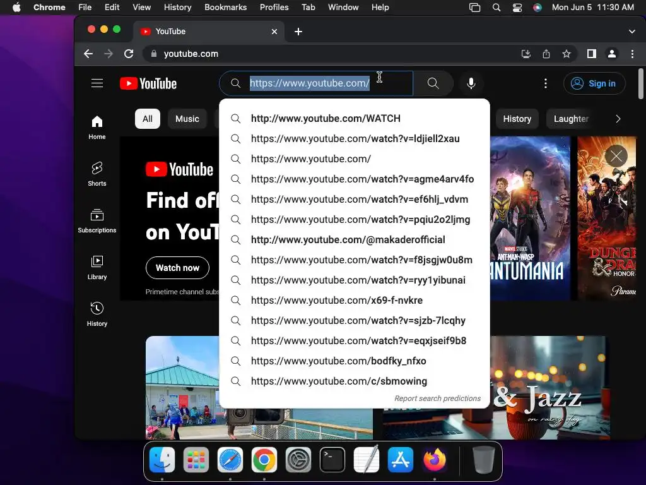Open the Profiles menu in menu bar
Screen dimensions: 646x485
[x=274, y=7]
